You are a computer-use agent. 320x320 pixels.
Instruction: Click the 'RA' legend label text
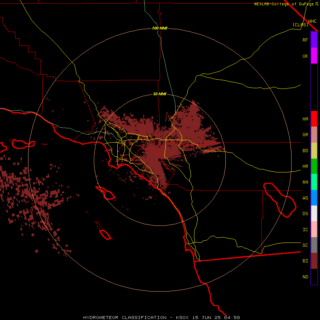click(305, 182)
